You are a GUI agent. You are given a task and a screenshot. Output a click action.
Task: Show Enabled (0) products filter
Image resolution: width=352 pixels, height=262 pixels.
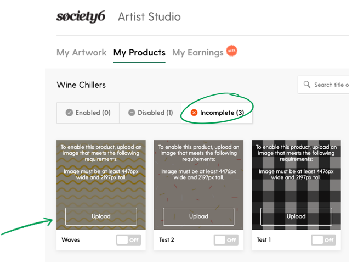click(88, 113)
